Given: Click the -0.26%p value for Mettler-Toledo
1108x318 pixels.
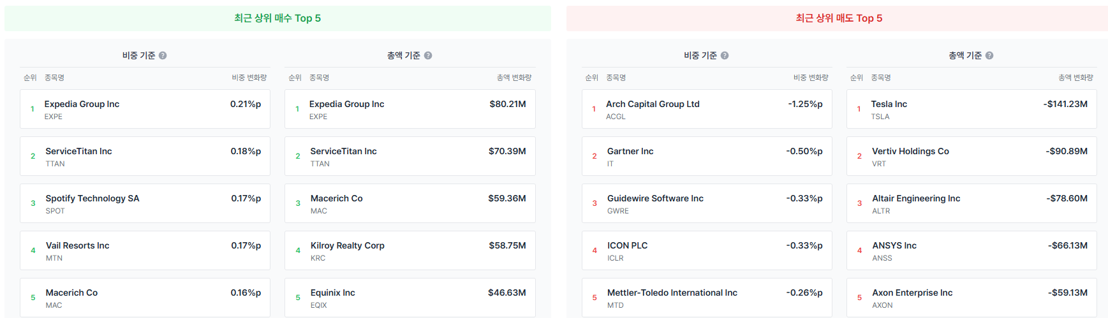Looking at the screenshot, I should pos(804,293).
